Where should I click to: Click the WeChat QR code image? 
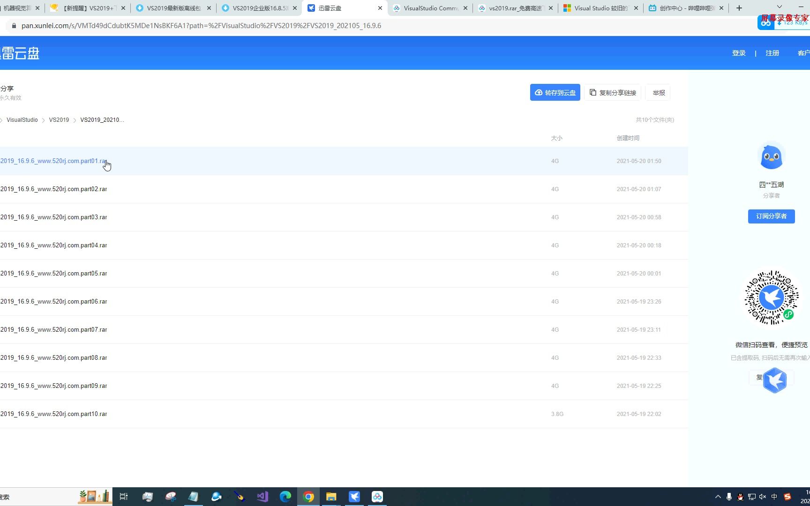coord(771,298)
